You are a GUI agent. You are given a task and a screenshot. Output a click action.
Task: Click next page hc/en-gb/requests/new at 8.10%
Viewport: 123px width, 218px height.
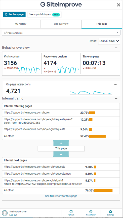click(37, 174)
